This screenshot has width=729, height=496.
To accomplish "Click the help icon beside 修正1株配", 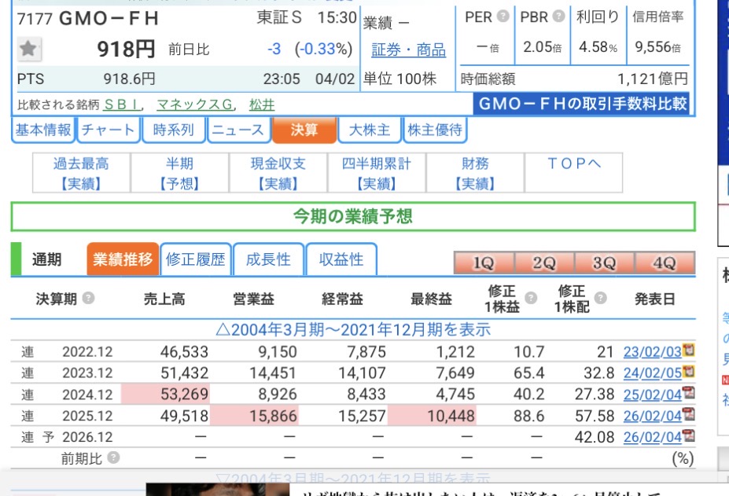I will tap(601, 299).
